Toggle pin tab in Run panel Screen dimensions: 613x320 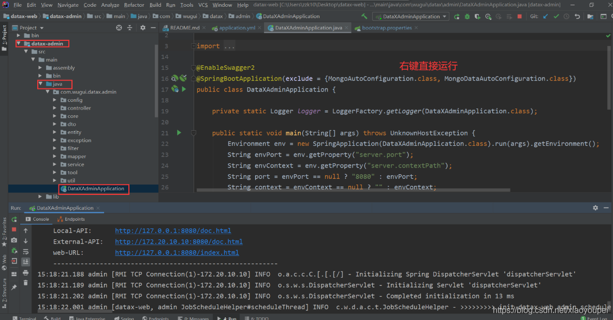click(x=14, y=287)
